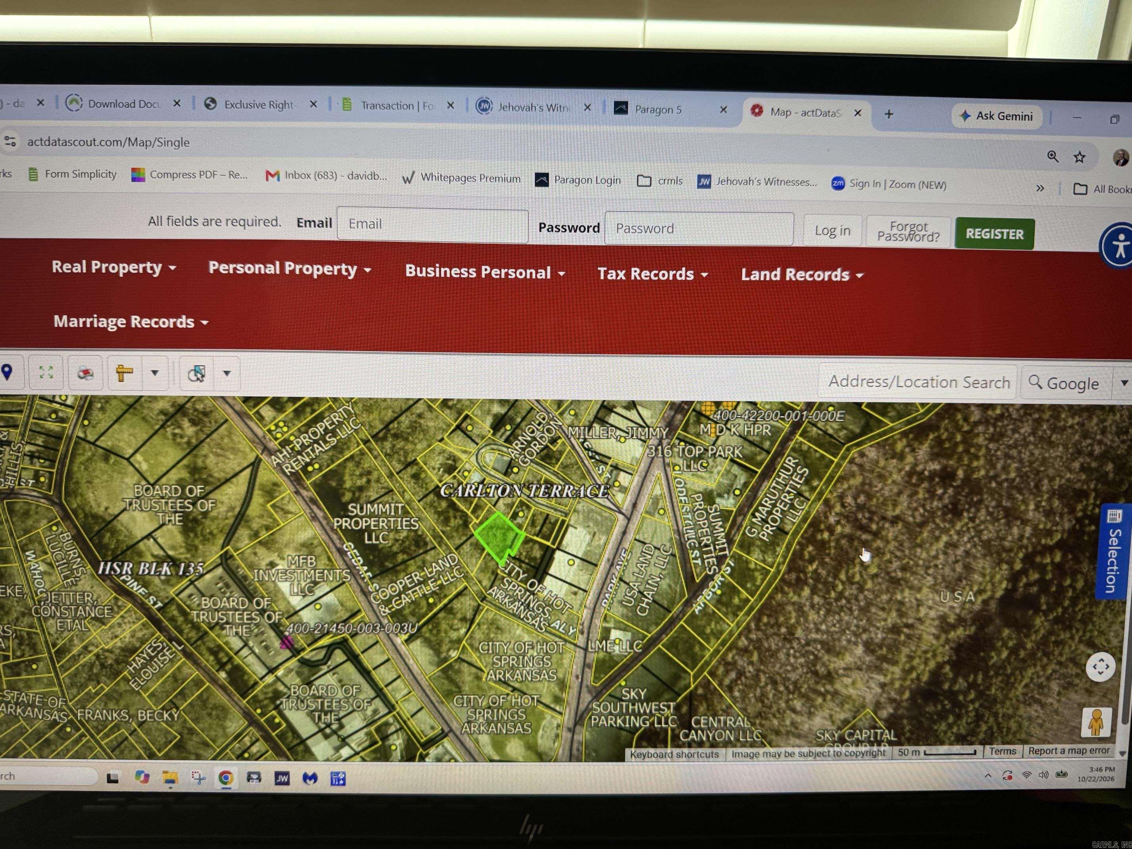Screen dimensions: 1132x849
Task: Open the selection tool dropdown arrow
Action: pyautogui.click(x=227, y=374)
